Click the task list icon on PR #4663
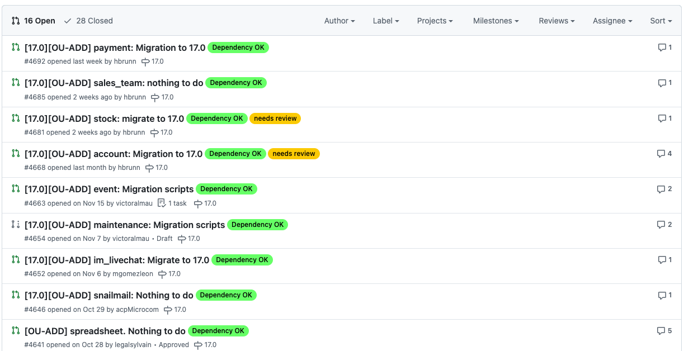 point(162,203)
